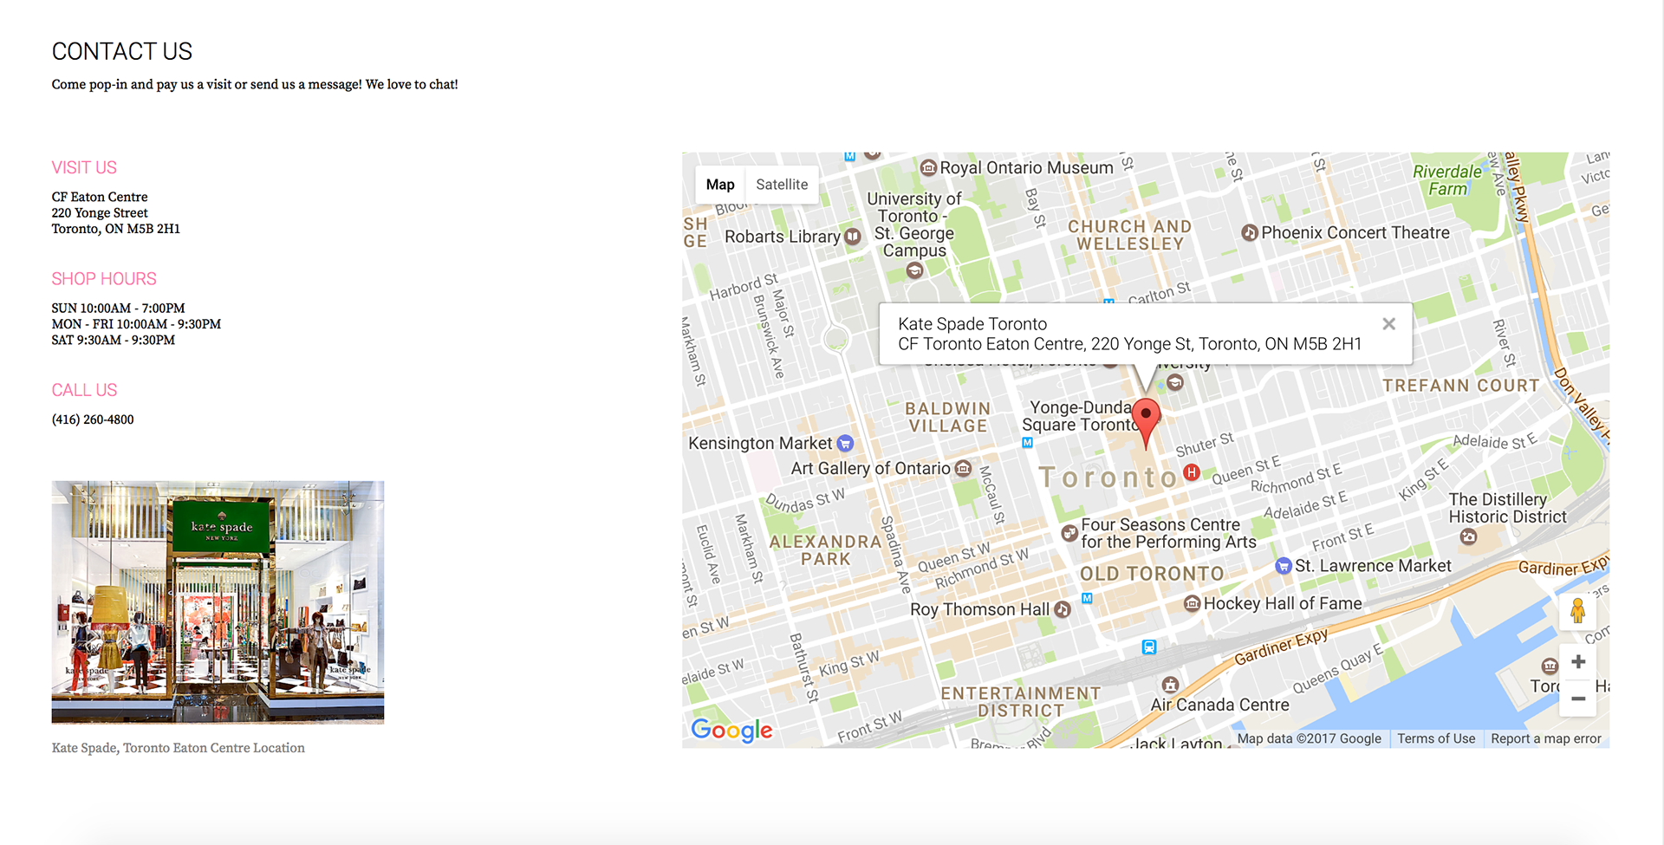Click the '220 Yonge Street' address line

click(100, 213)
